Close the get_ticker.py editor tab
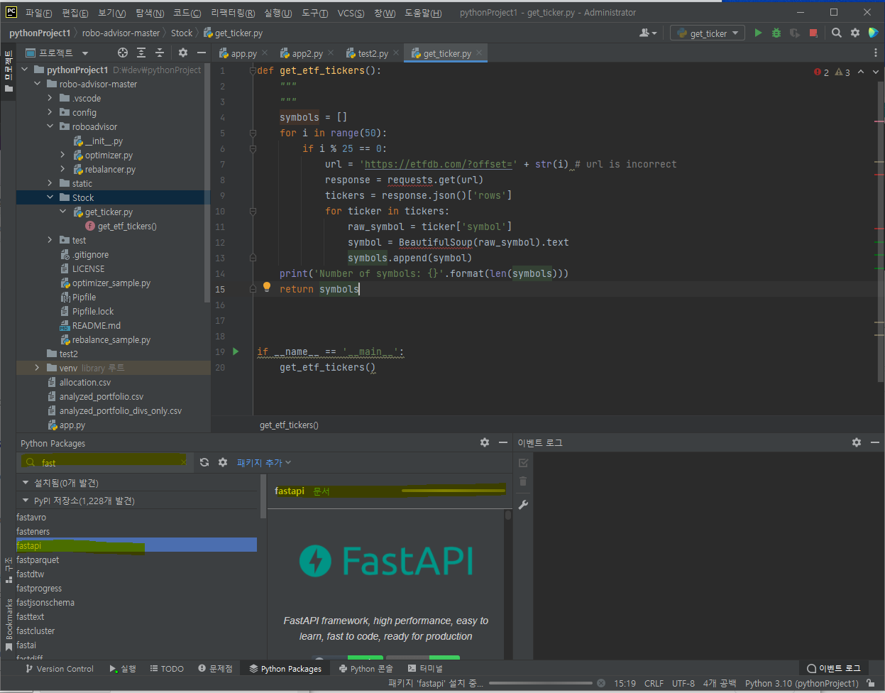Screen dimensions: 885x693 tap(479, 53)
